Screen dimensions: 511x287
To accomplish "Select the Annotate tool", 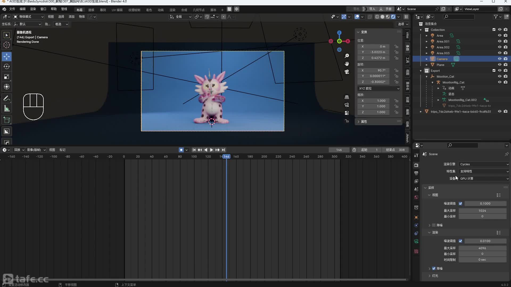I will [7, 98].
